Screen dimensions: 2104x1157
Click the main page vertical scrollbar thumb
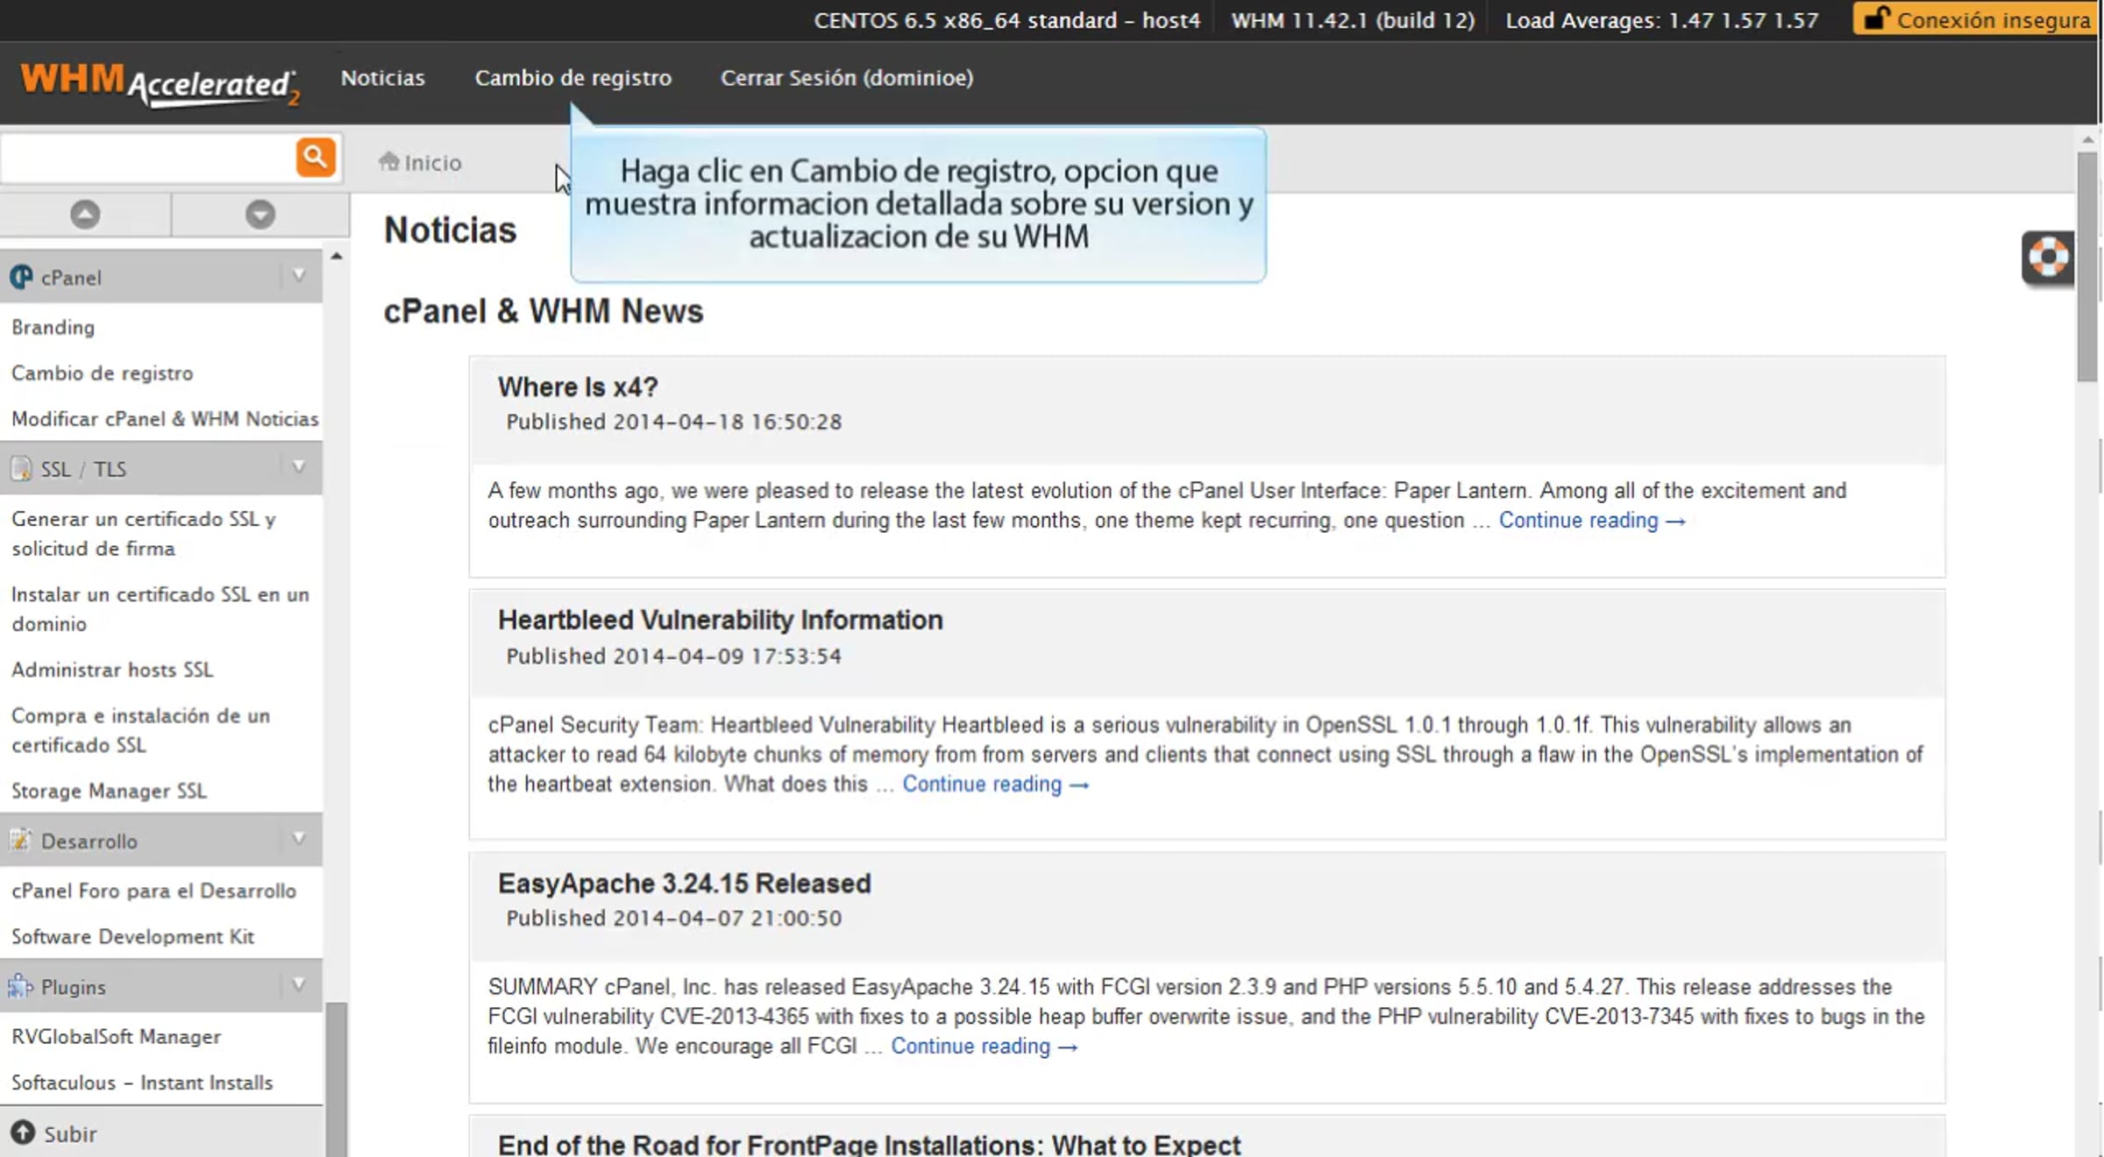(x=2087, y=267)
